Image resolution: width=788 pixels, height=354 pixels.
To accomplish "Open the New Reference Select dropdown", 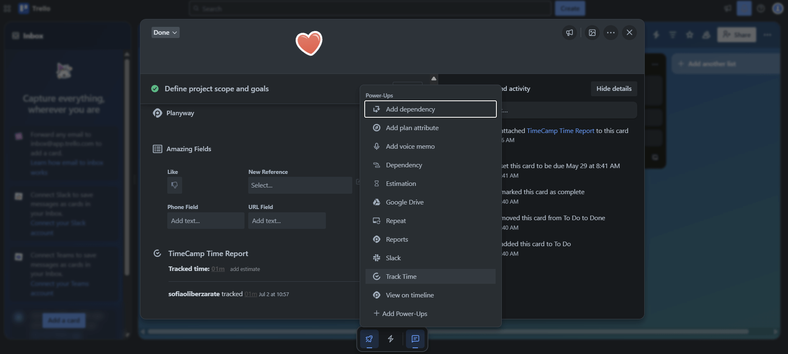I will [300, 185].
